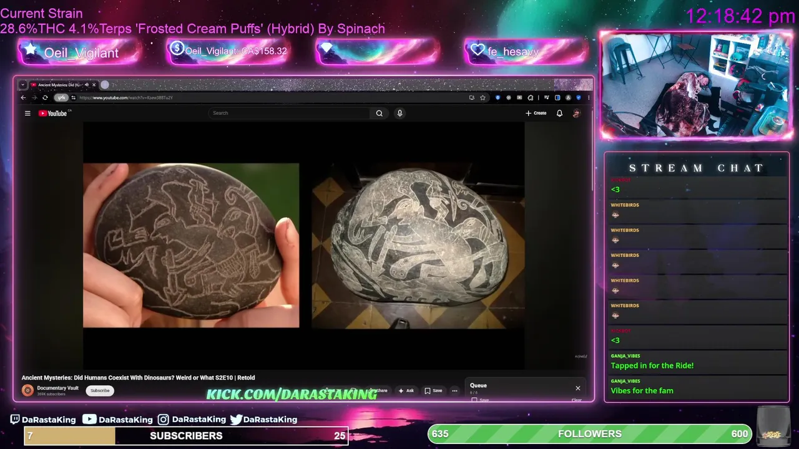Open the YouTube account avatar menu

tap(576, 113)
